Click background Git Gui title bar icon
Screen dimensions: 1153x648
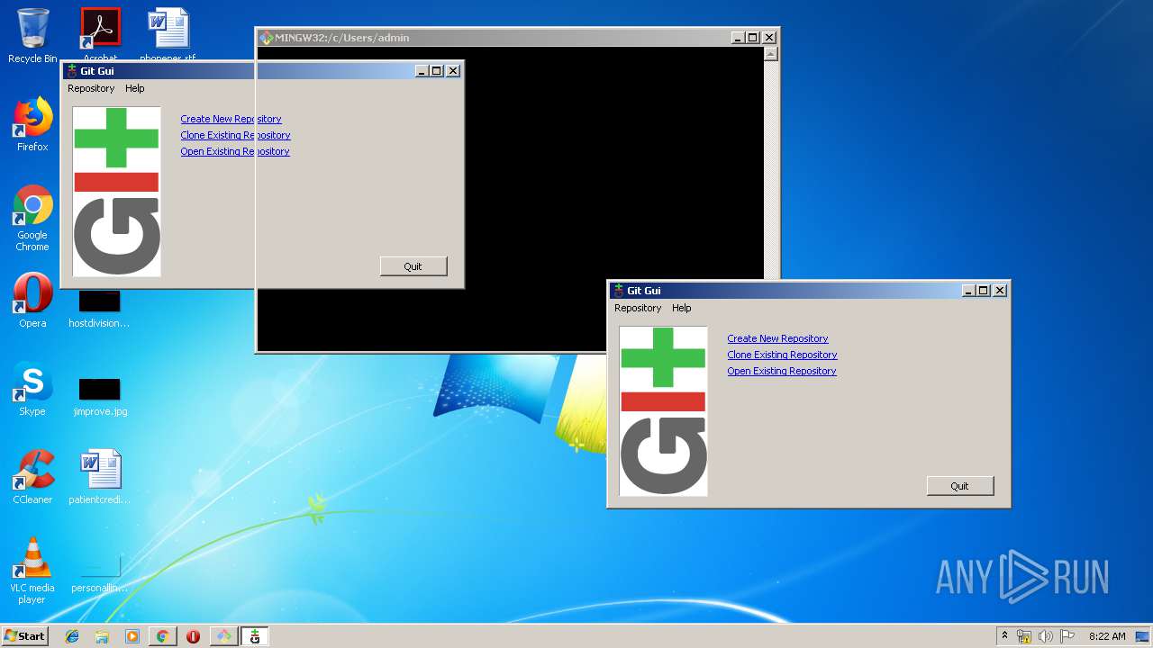coord(71,71)
